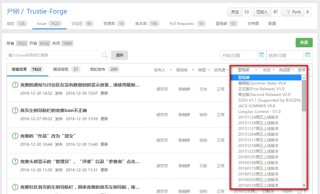Click status icon of '竞赛头部显示的' issue
Viewport: 320px width, 194px height.
click(x=15, y=162)
